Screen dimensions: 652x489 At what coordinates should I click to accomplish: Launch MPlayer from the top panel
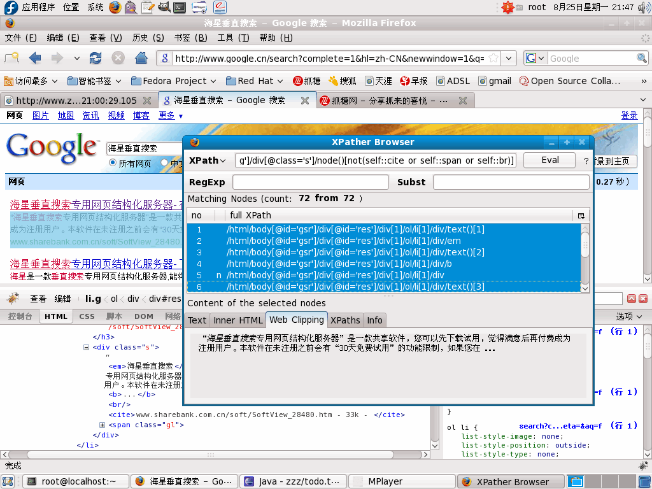(199, 7)
